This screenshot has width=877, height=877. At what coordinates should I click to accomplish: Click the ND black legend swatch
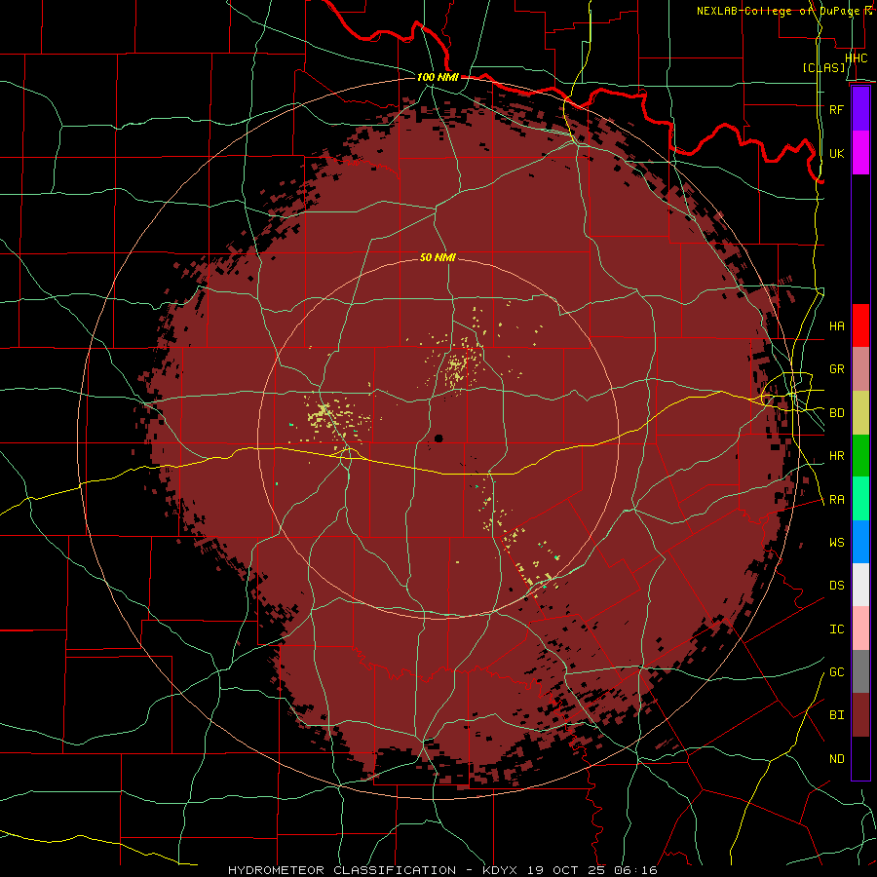click(860, 758)
